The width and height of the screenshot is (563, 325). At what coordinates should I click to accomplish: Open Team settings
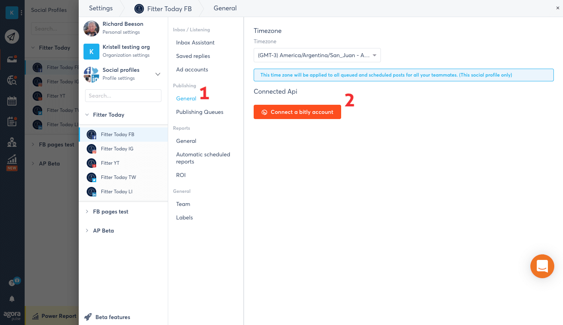point(183,204)
